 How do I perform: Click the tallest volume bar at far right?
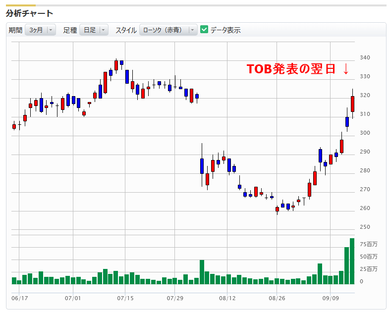coord(352,261)
